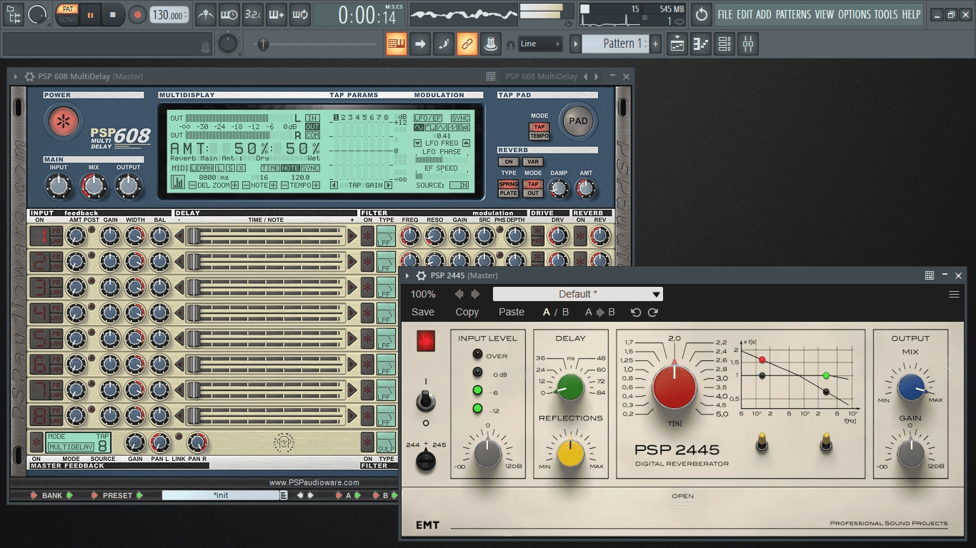This screenshot has width=976, height=548.
Task: Click the redo icon in PSP 2445
Action: click(653, 313)
